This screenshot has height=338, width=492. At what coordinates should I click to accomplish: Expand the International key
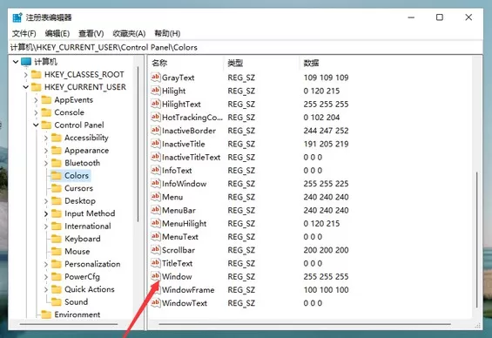[x=46, y=226]
